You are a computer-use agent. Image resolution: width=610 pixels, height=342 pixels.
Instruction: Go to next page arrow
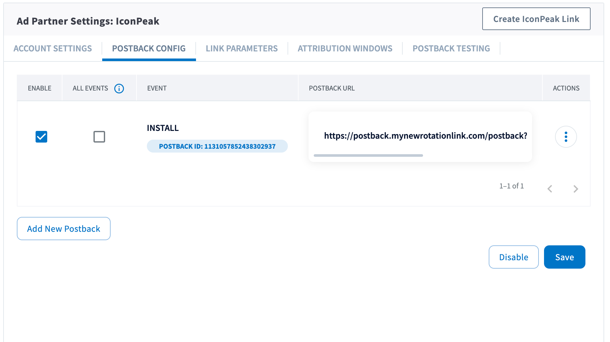575,189
